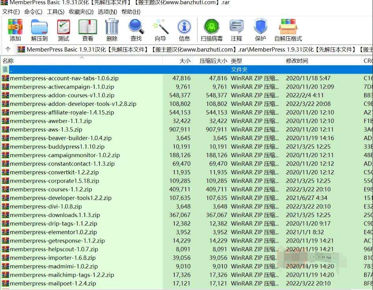
Task: Select memberpress-elementor1.0.2.zip
Action: click(x=53, y=232)
